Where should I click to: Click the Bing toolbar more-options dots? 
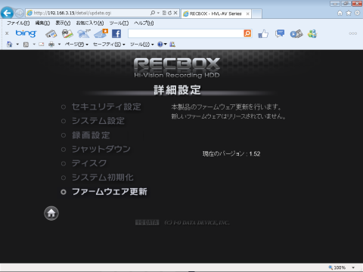click(x=353, y=33)
